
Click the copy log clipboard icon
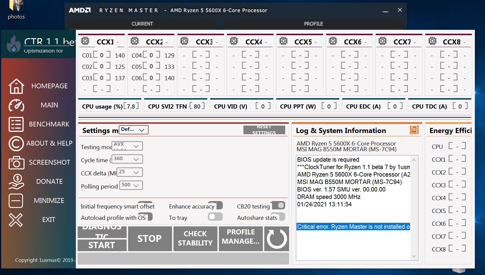coord(414,130)
